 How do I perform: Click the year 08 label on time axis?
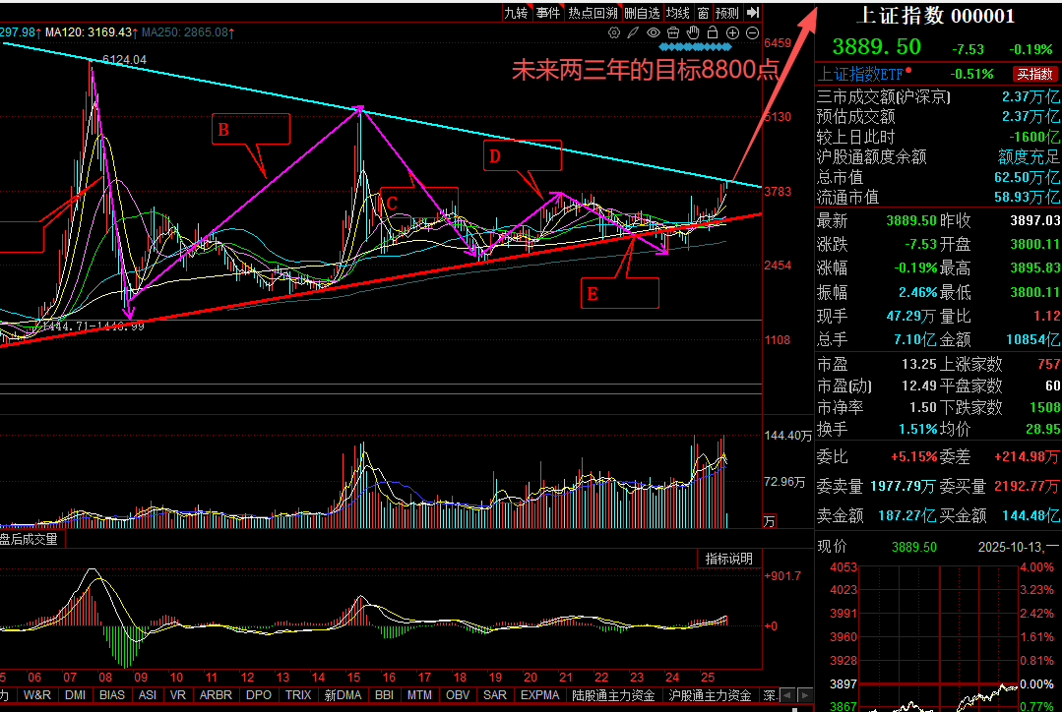pos(105,677)
